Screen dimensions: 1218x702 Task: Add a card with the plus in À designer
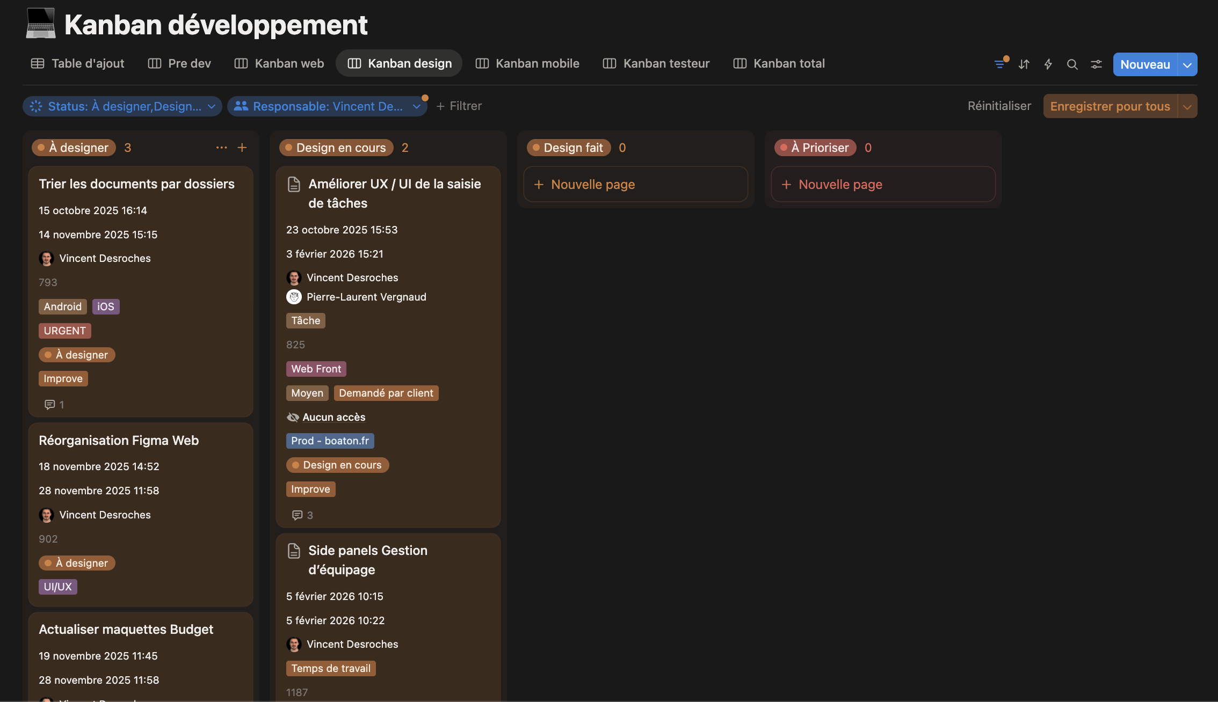point(242,147)
